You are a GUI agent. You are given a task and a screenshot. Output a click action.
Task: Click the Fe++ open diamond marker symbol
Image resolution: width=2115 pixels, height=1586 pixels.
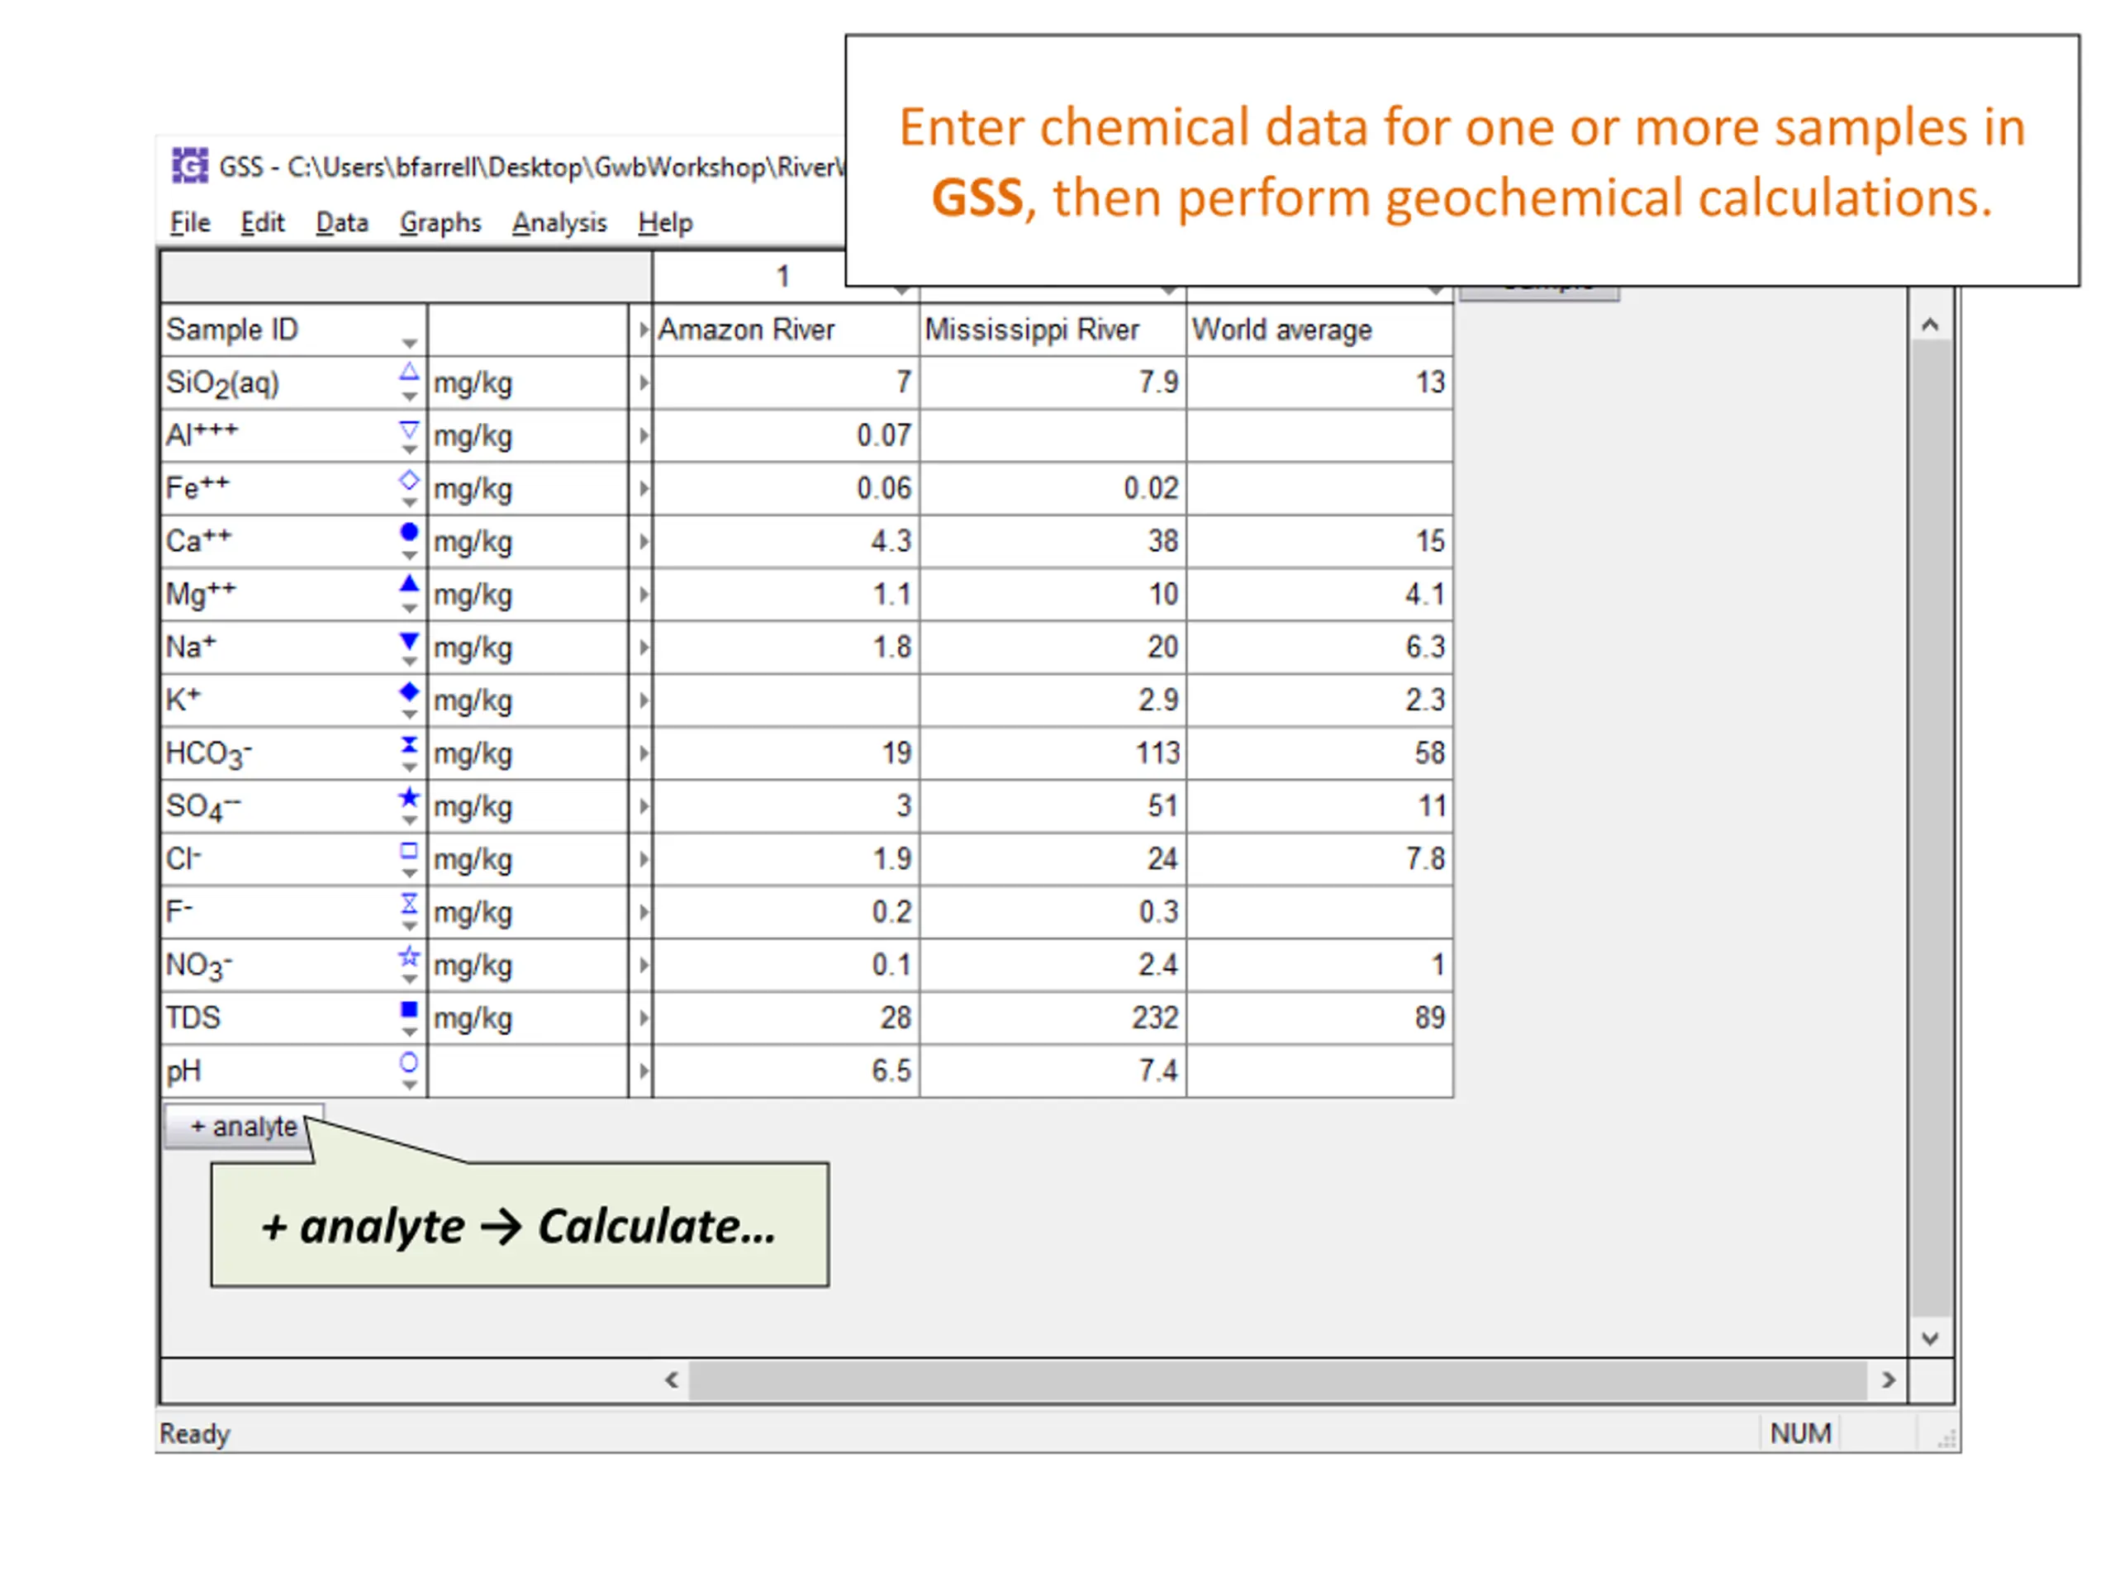408,479
